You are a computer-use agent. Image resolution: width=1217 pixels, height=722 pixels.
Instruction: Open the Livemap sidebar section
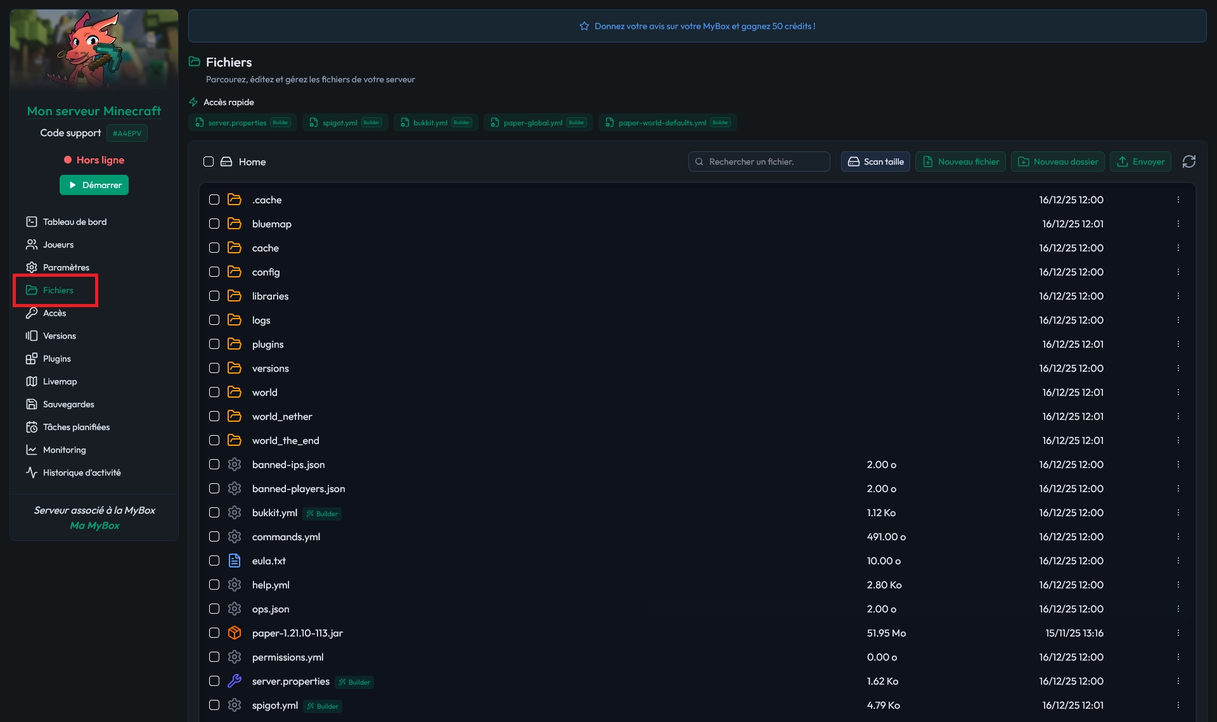click(60, 381)
